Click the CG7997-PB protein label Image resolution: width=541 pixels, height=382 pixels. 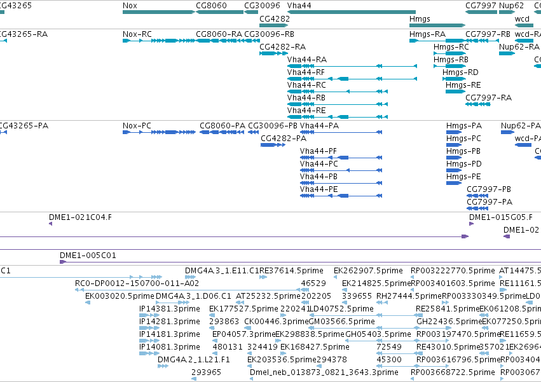pos(489,190)
